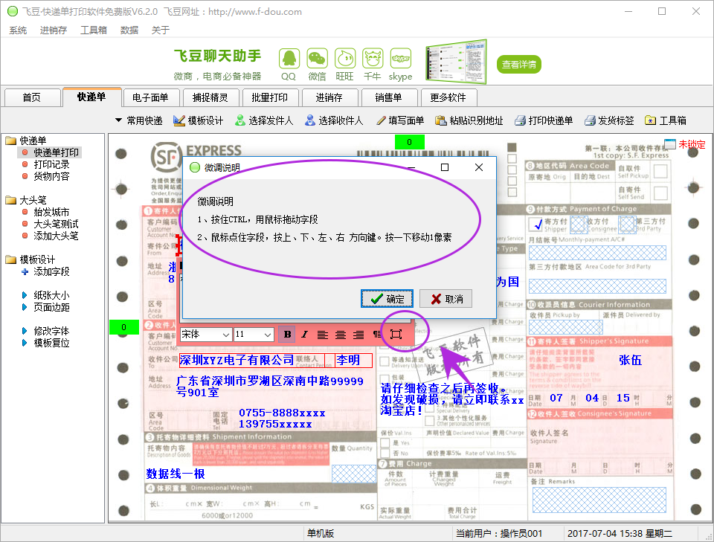Viewport: 714px width, 542px height.
Task: Select 快递单打印 in sidebar
Action: (56, 152)
